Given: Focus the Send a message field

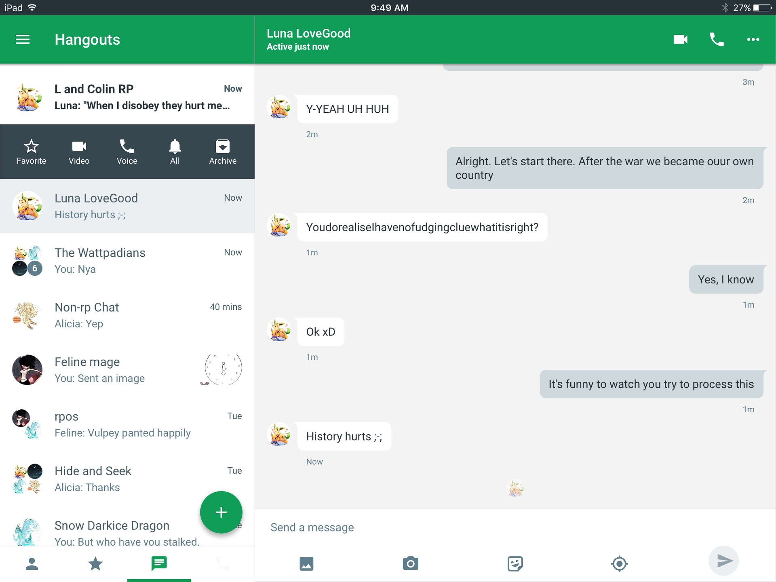Looking at the screenshot, I should point(515,527).
